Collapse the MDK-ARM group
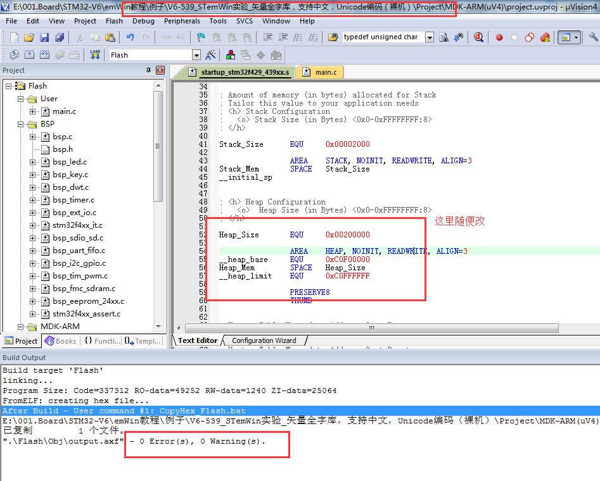600x481 pixels. click(21, 326)
